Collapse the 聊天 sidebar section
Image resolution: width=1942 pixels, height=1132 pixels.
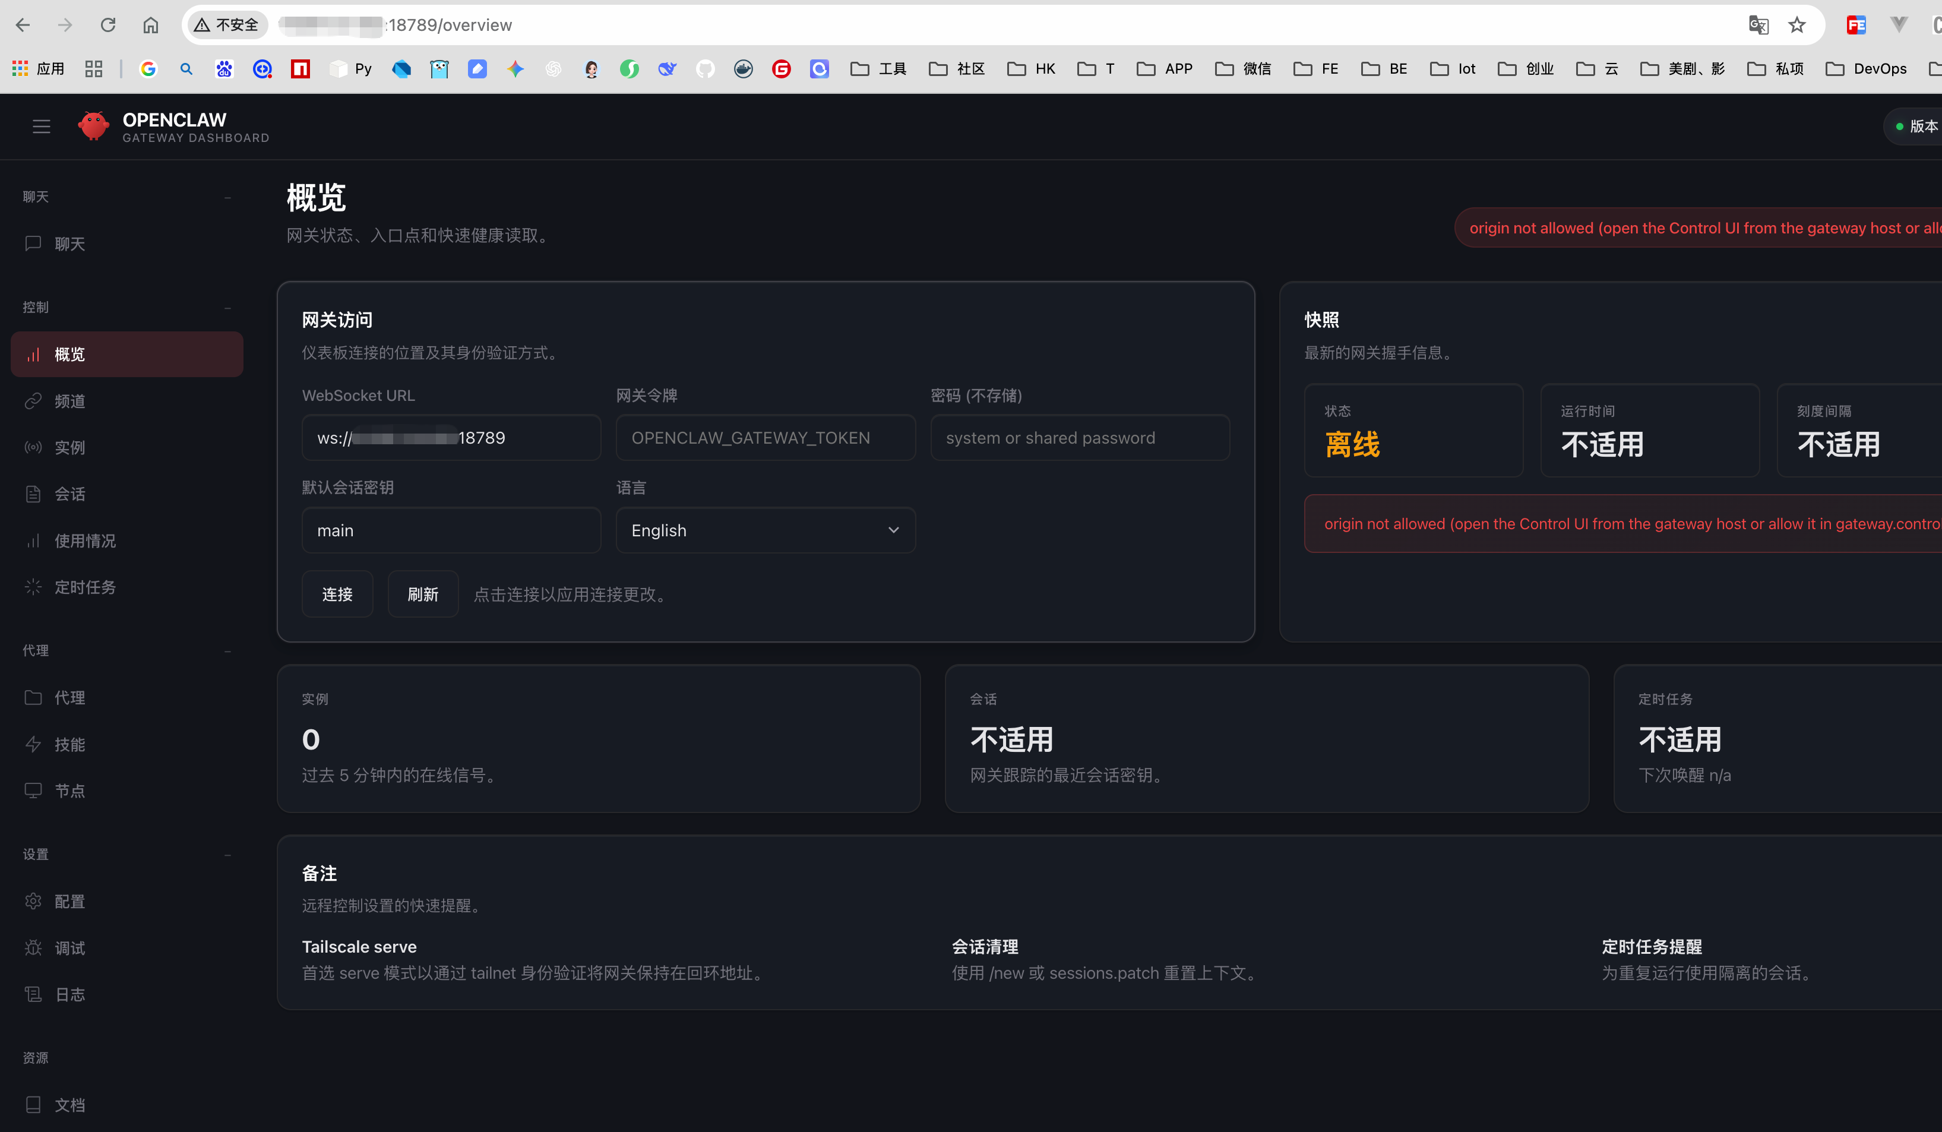(227, 197)
